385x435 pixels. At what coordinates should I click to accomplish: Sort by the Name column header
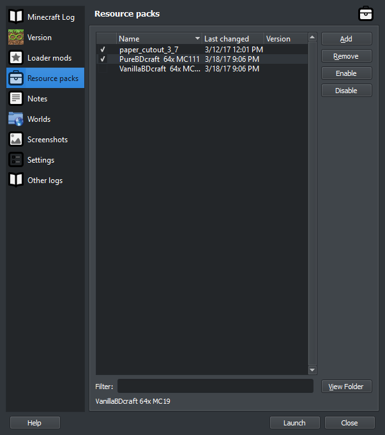tap(159, 38)
